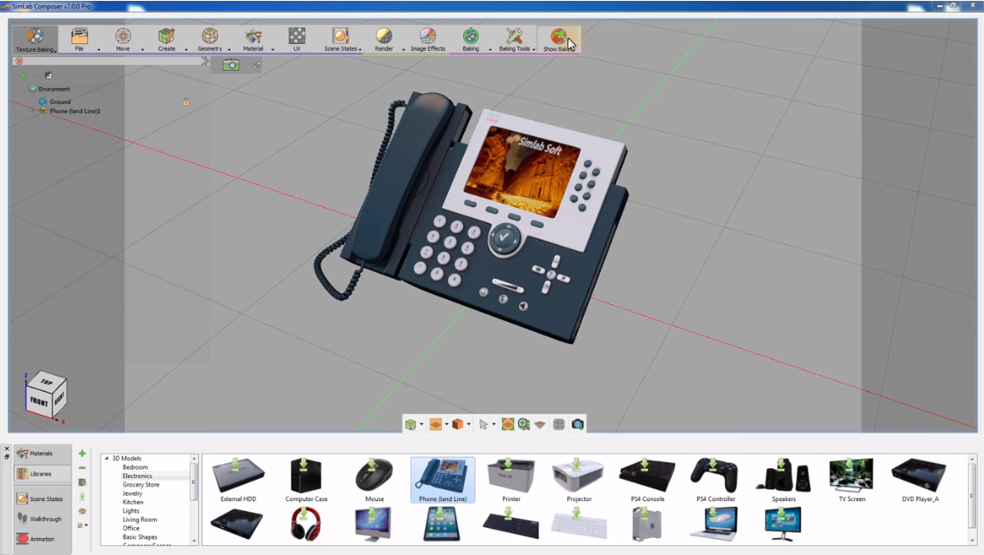Toggle the lock icon beside Ground
The height and width of the screenshot is (555, 984).
pos(186,101)
